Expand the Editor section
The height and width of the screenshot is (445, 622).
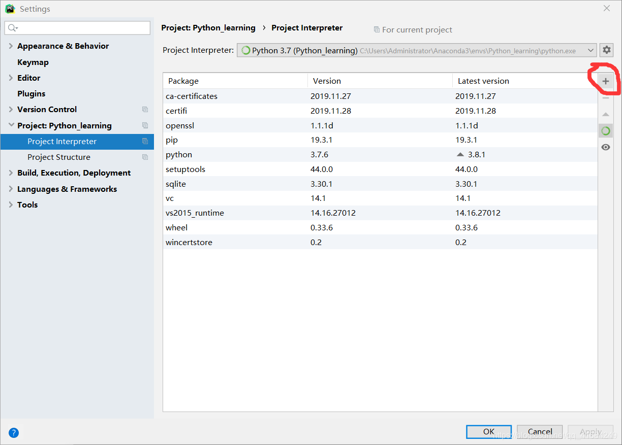(11, 78)
